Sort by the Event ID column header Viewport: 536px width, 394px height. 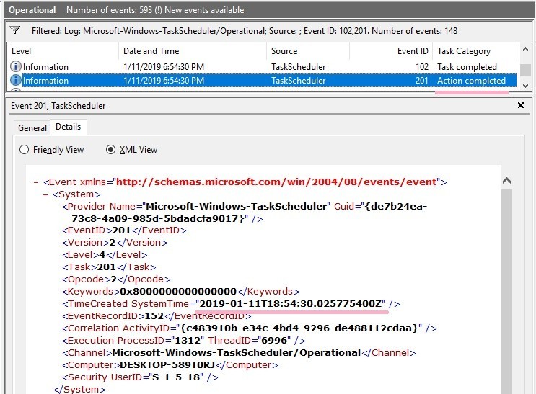(x=391, y=51)
